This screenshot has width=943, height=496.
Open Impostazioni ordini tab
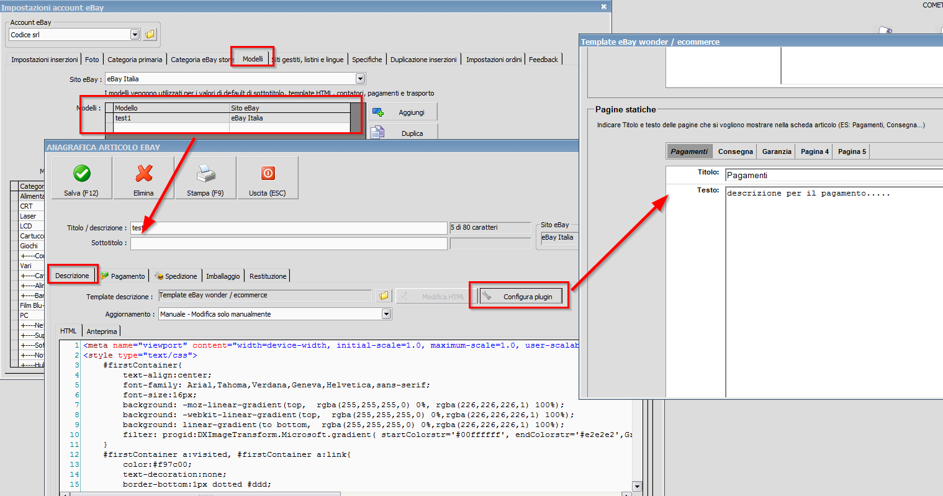coord(494,60)
